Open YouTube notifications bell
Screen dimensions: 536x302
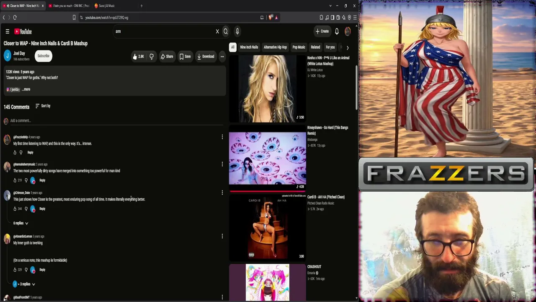click(x=337, y=31)
